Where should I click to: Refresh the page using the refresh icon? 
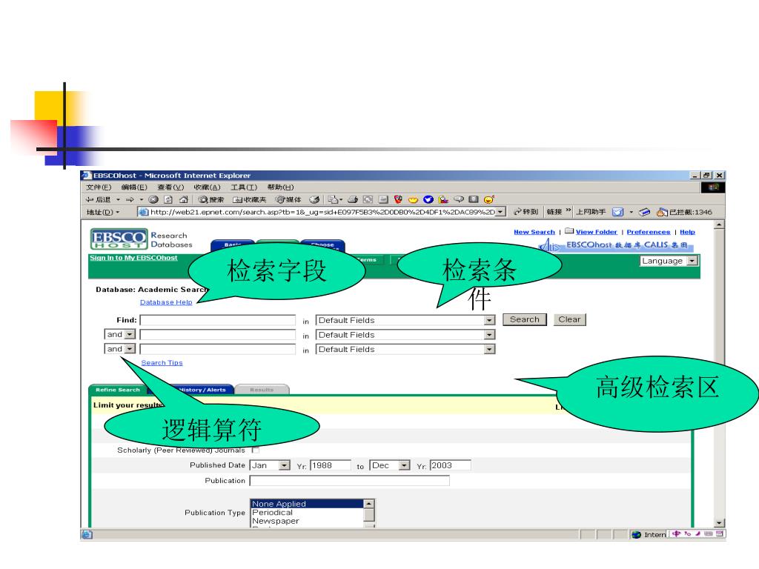tap(168, 199)
